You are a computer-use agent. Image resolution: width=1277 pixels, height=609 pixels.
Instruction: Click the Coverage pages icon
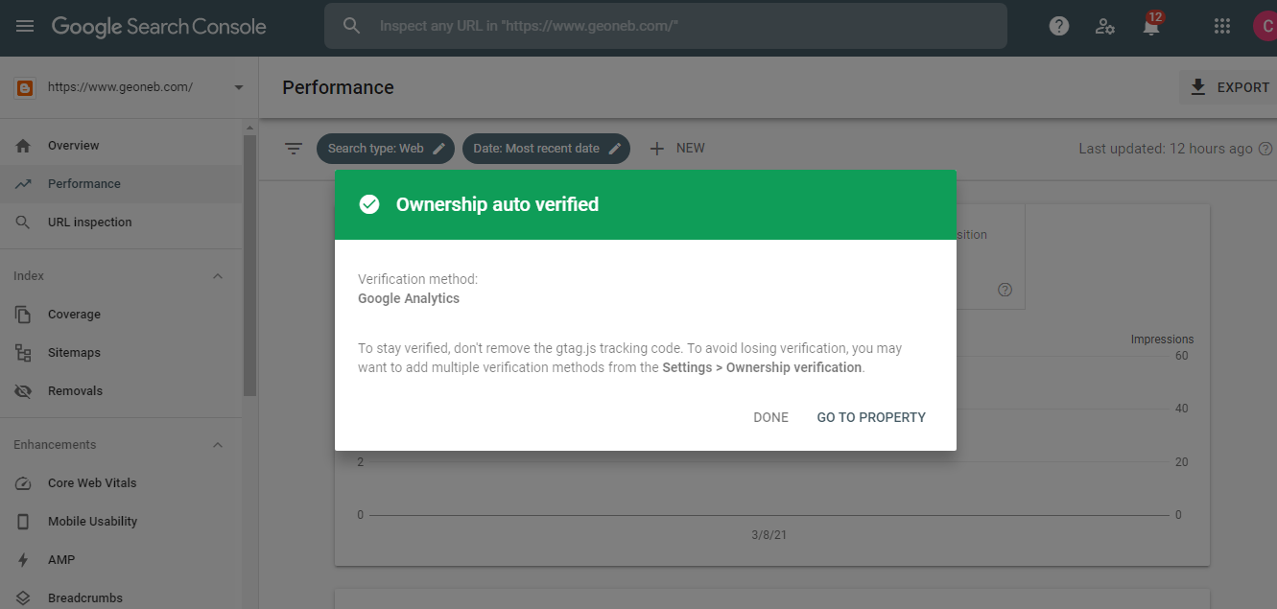[x=24, y=315]
